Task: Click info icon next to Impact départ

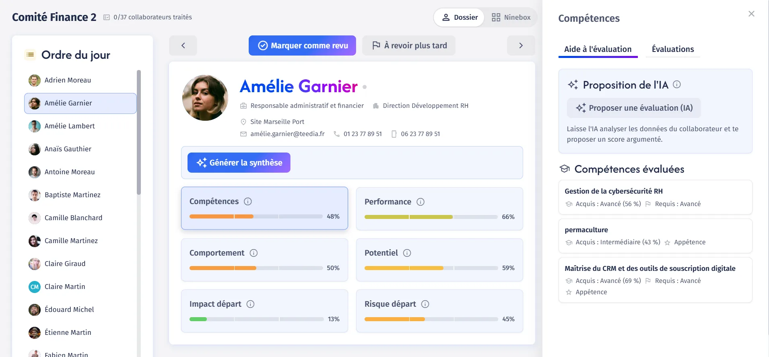Action: click(x=250, y=304)
